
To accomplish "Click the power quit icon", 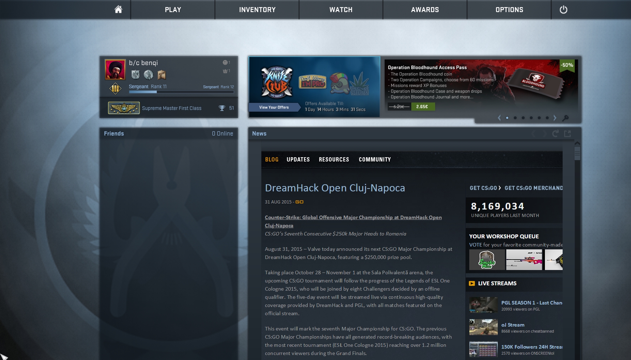I will 563,10.
